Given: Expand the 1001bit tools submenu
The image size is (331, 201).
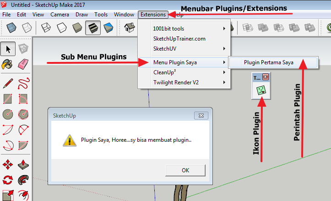Looking at the screenshot, I should coord(184,29).
